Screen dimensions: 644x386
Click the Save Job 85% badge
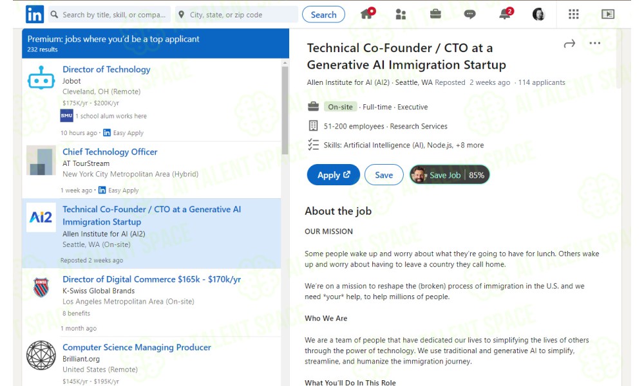tap(450, 175)
